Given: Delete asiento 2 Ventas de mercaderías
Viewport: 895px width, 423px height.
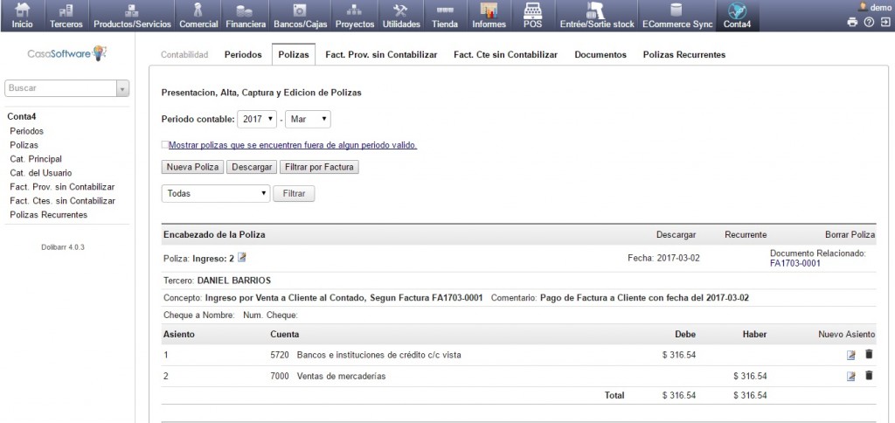Looking at the screenshot, I should click(869, 376).
